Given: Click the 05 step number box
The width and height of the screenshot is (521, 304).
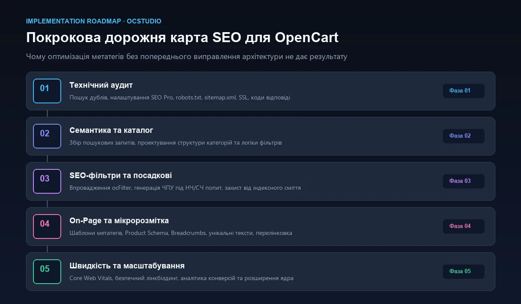Looking at the screenshot, I should point(47,271).
